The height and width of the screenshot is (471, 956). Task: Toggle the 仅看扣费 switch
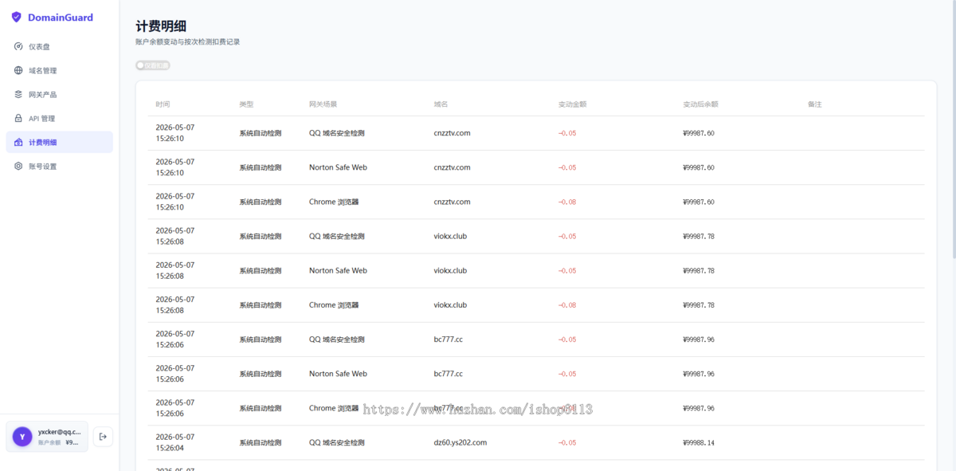coord(152,65)
